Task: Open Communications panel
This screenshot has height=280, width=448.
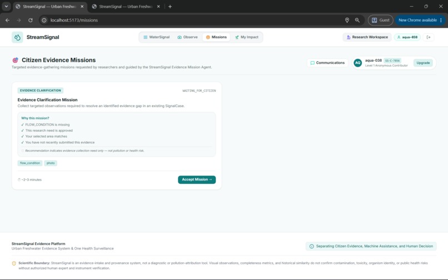Action: tap(327, 63)
